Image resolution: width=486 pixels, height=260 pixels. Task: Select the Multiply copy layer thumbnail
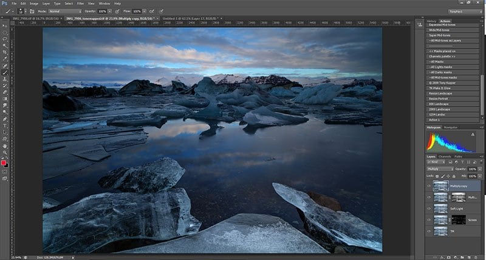pyautogui.click(x=440, y=186)
